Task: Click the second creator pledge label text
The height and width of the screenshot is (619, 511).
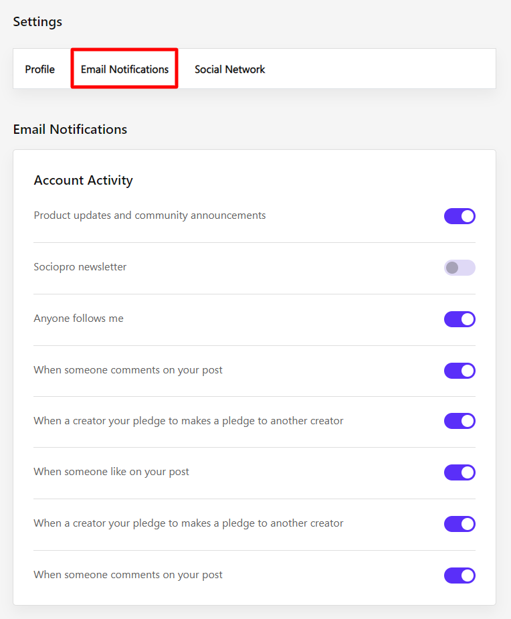Action: [x=189, y=523]
